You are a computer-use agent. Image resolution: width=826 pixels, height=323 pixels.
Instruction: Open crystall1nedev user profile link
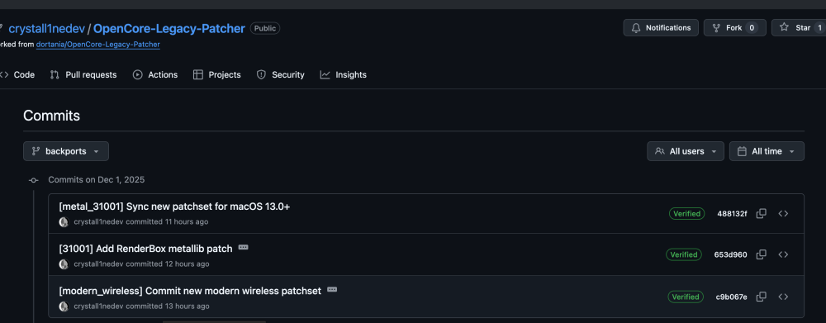coord(47,28)
